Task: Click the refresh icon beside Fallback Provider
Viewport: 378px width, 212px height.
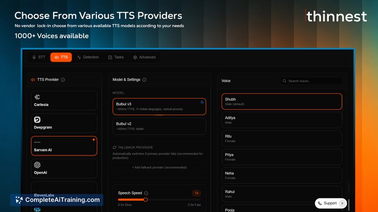Action: point(114,147)
